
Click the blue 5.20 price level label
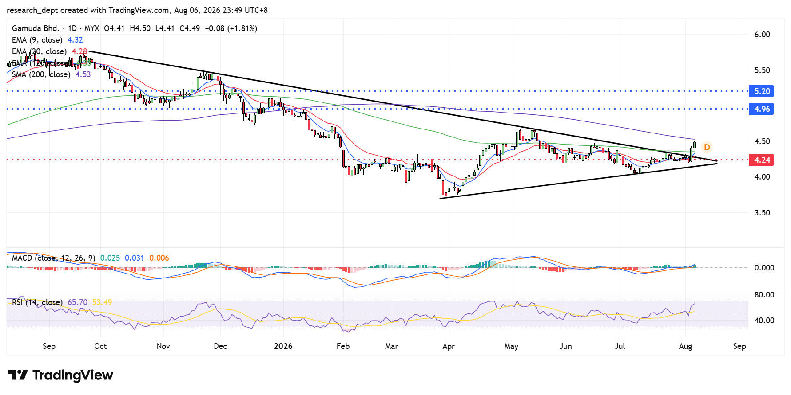coord(761,91)
